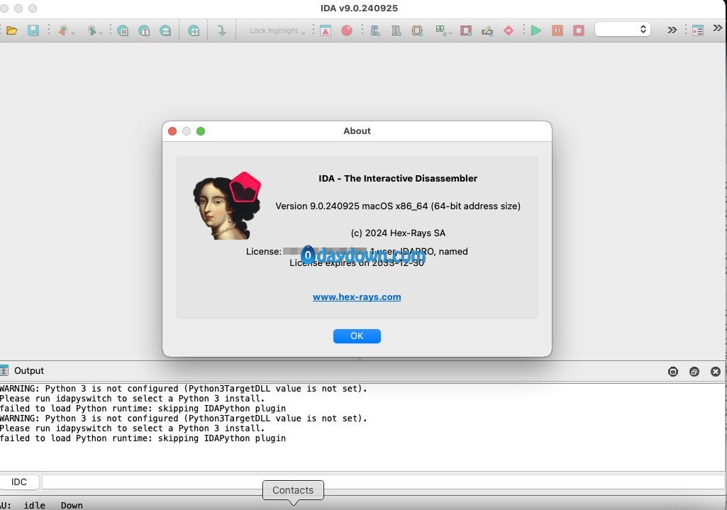727x510 pixels.
Task: Open the Lock highlight dropdown
Action: pos(277,31)
